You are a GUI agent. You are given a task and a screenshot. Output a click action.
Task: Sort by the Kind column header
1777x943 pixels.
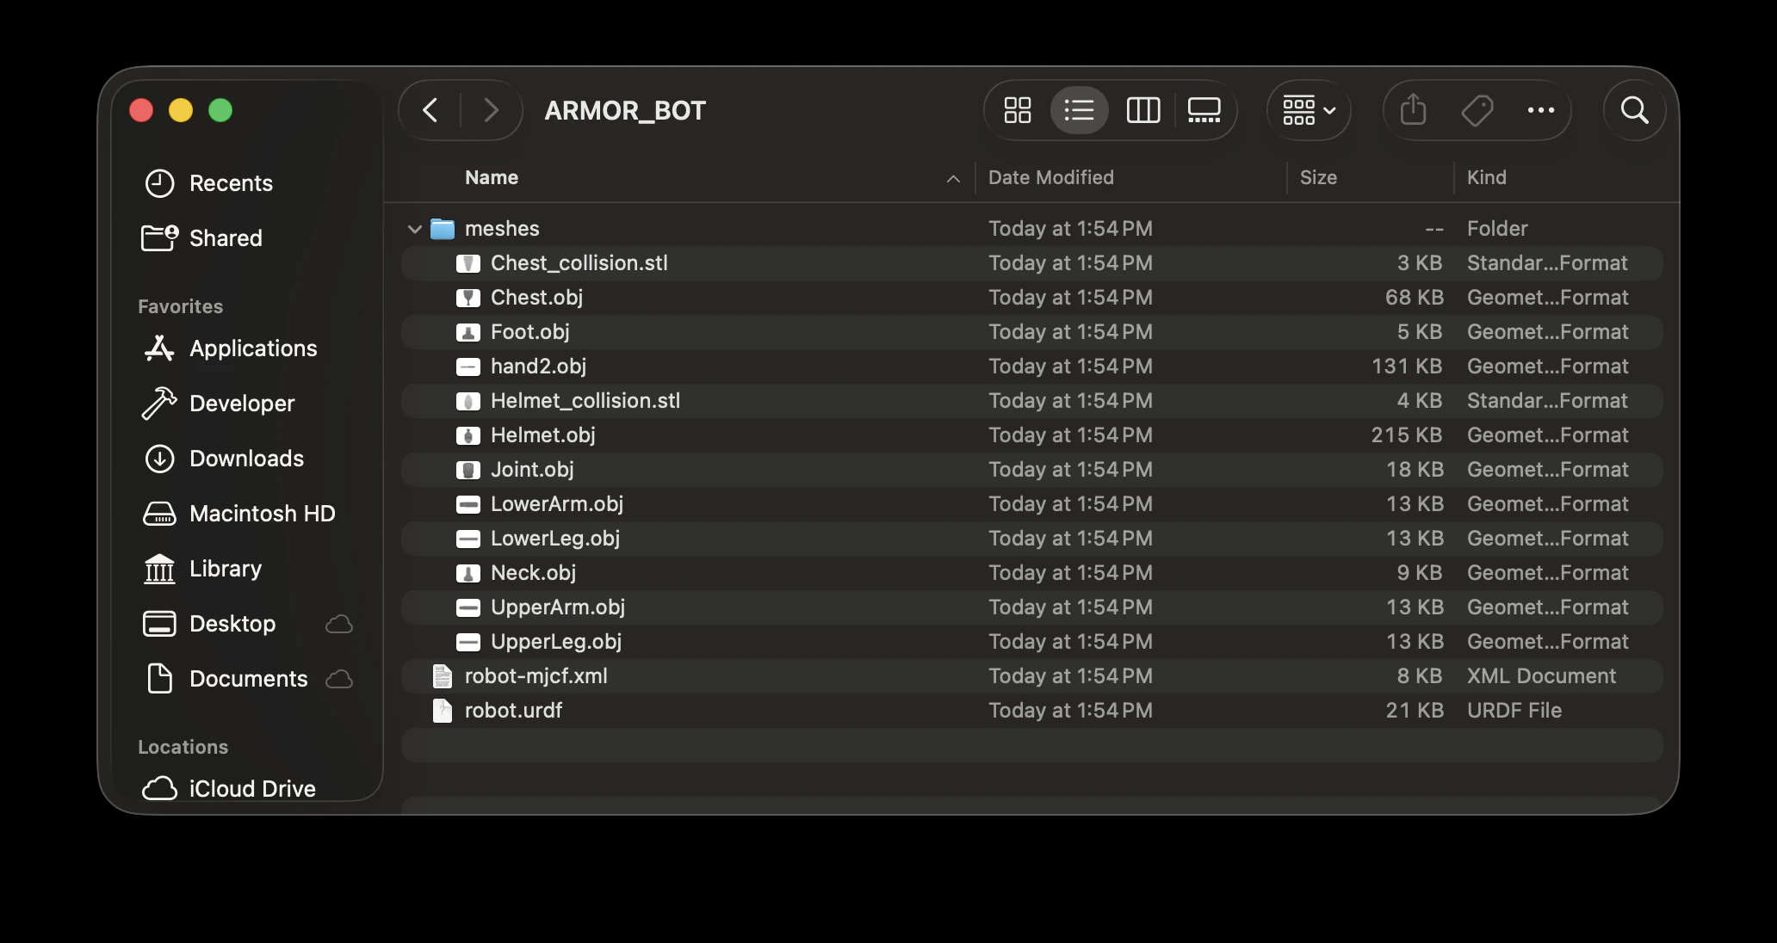1487,177
